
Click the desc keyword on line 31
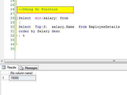coord(56,31)
